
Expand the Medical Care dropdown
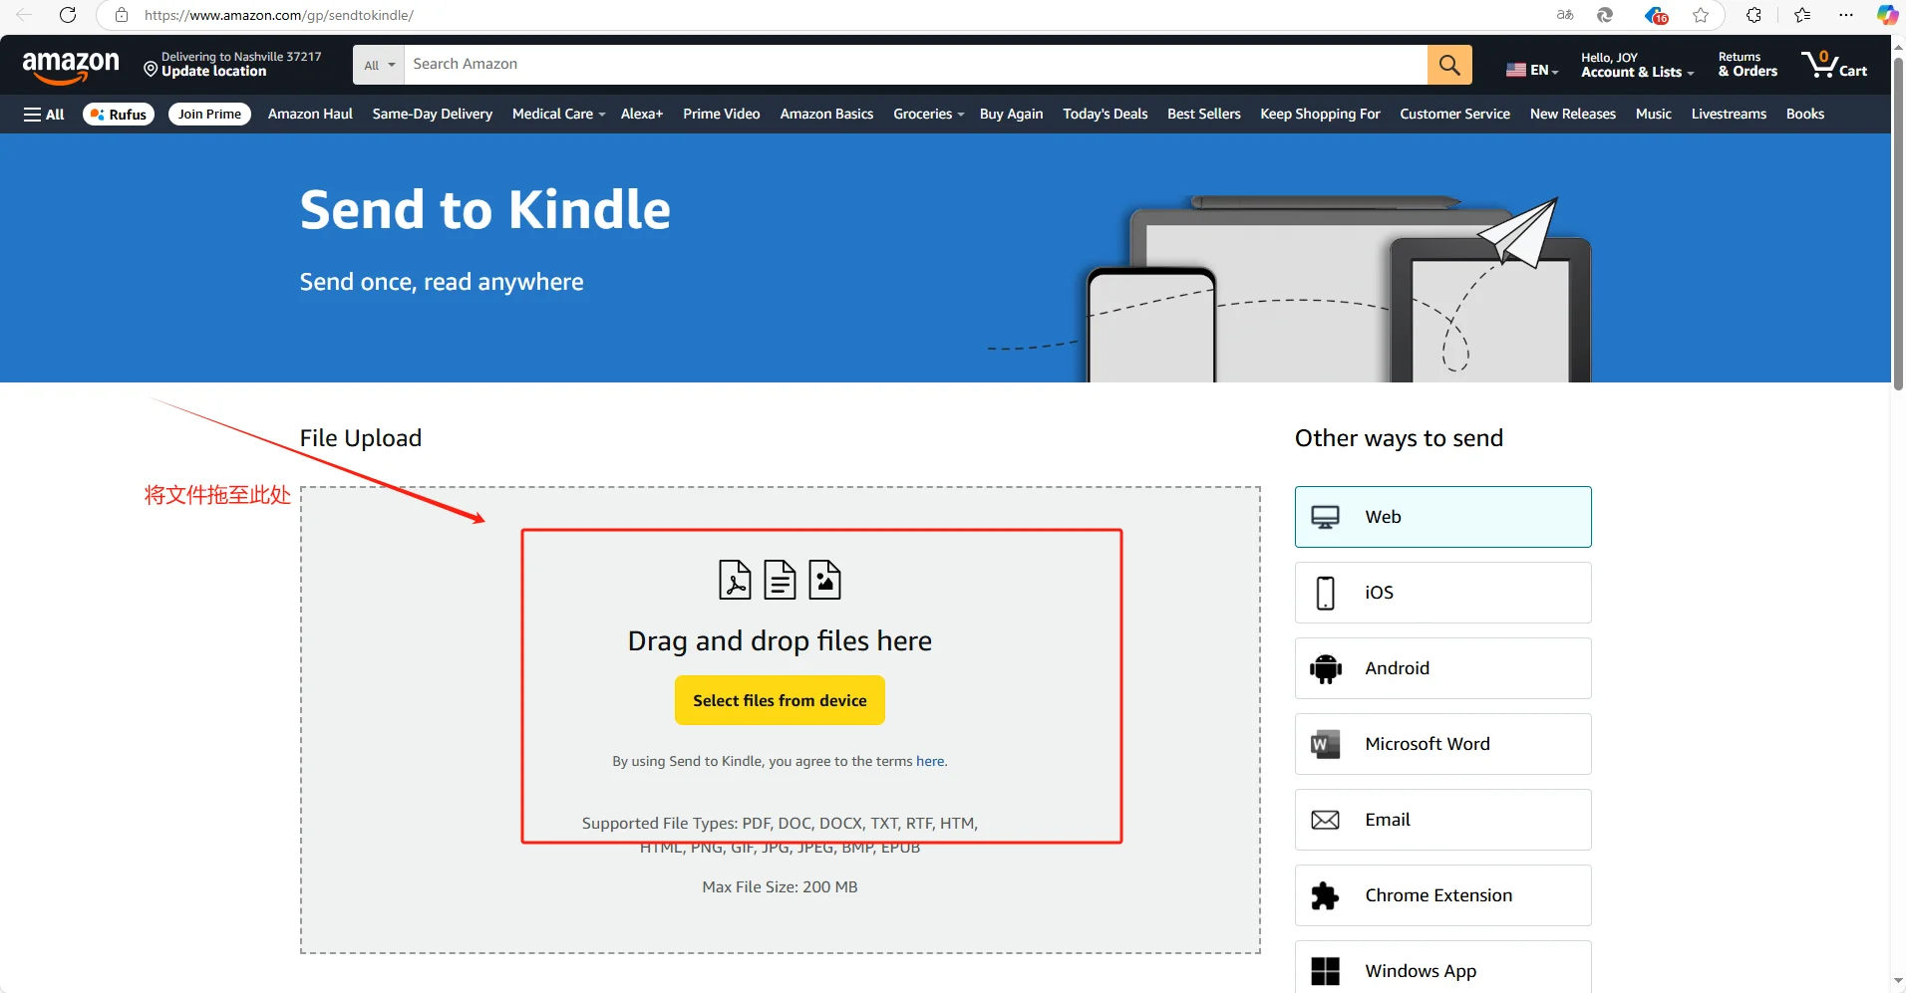coord(558,115)
